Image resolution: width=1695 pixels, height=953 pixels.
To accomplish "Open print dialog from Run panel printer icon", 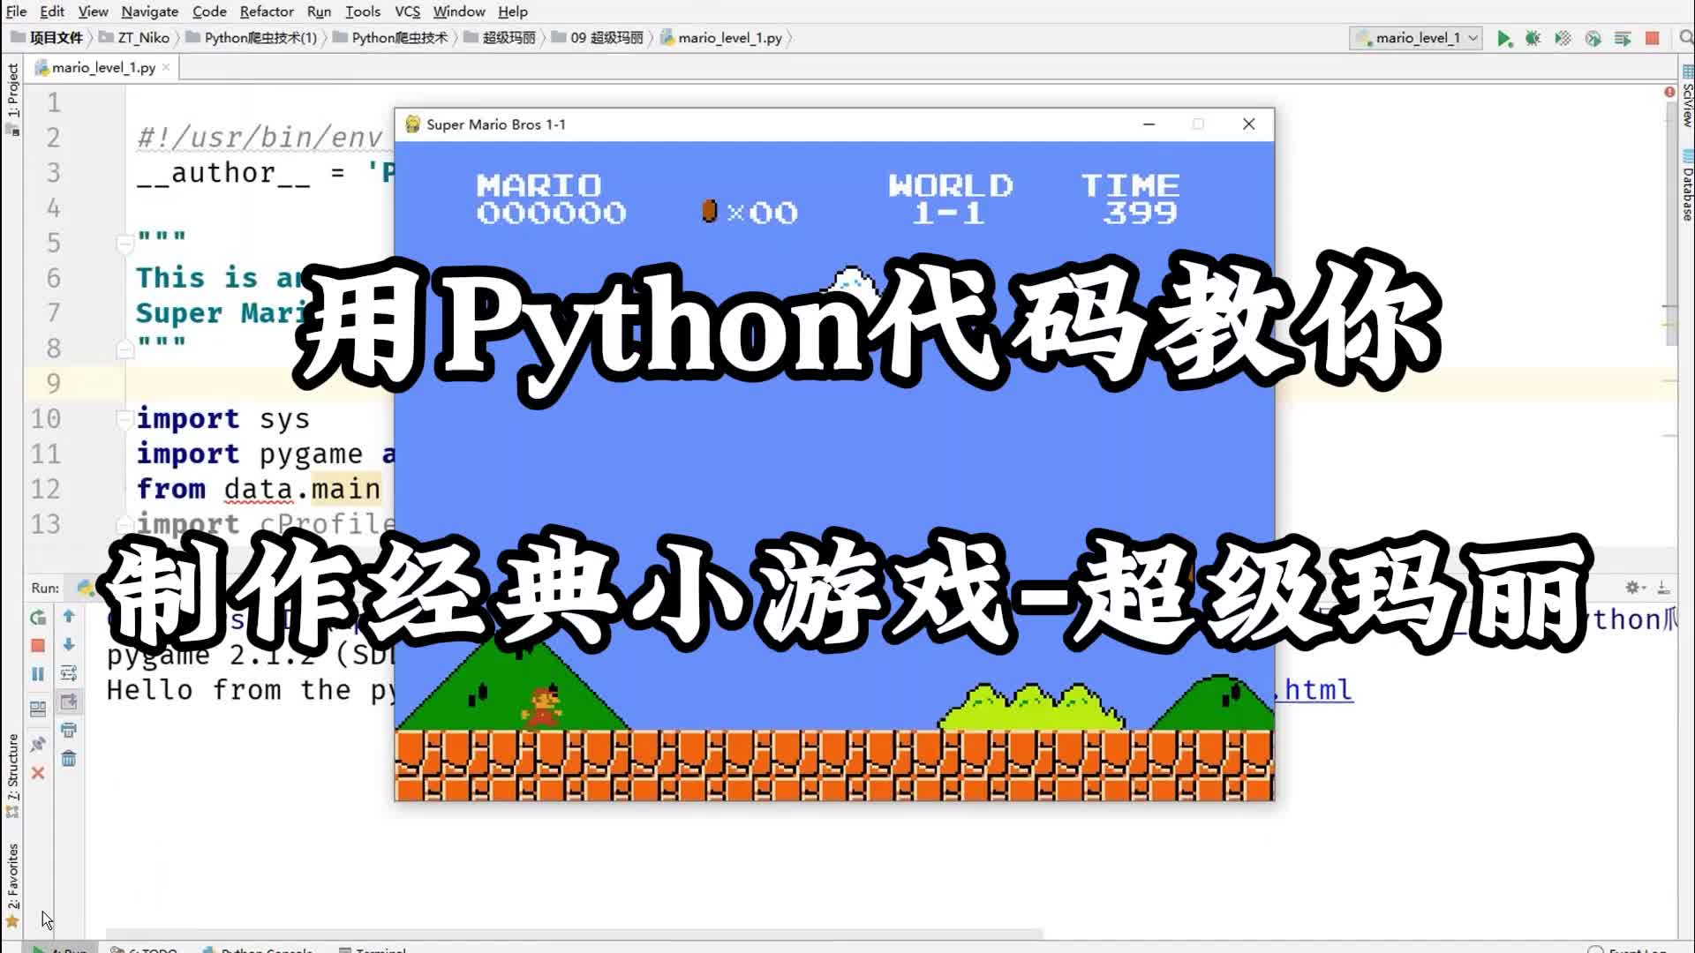I will click(70, 730).
